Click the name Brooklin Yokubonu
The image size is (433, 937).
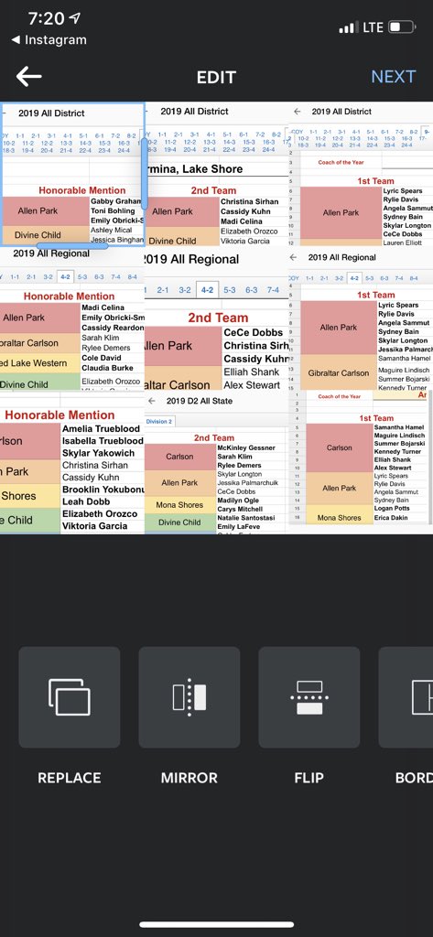point(103,490)
